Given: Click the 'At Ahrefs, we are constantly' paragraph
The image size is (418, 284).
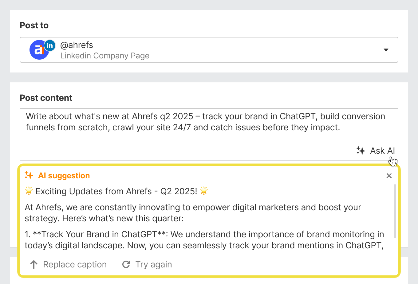Looking at the screenshot, I should click(x=193, y=213).
